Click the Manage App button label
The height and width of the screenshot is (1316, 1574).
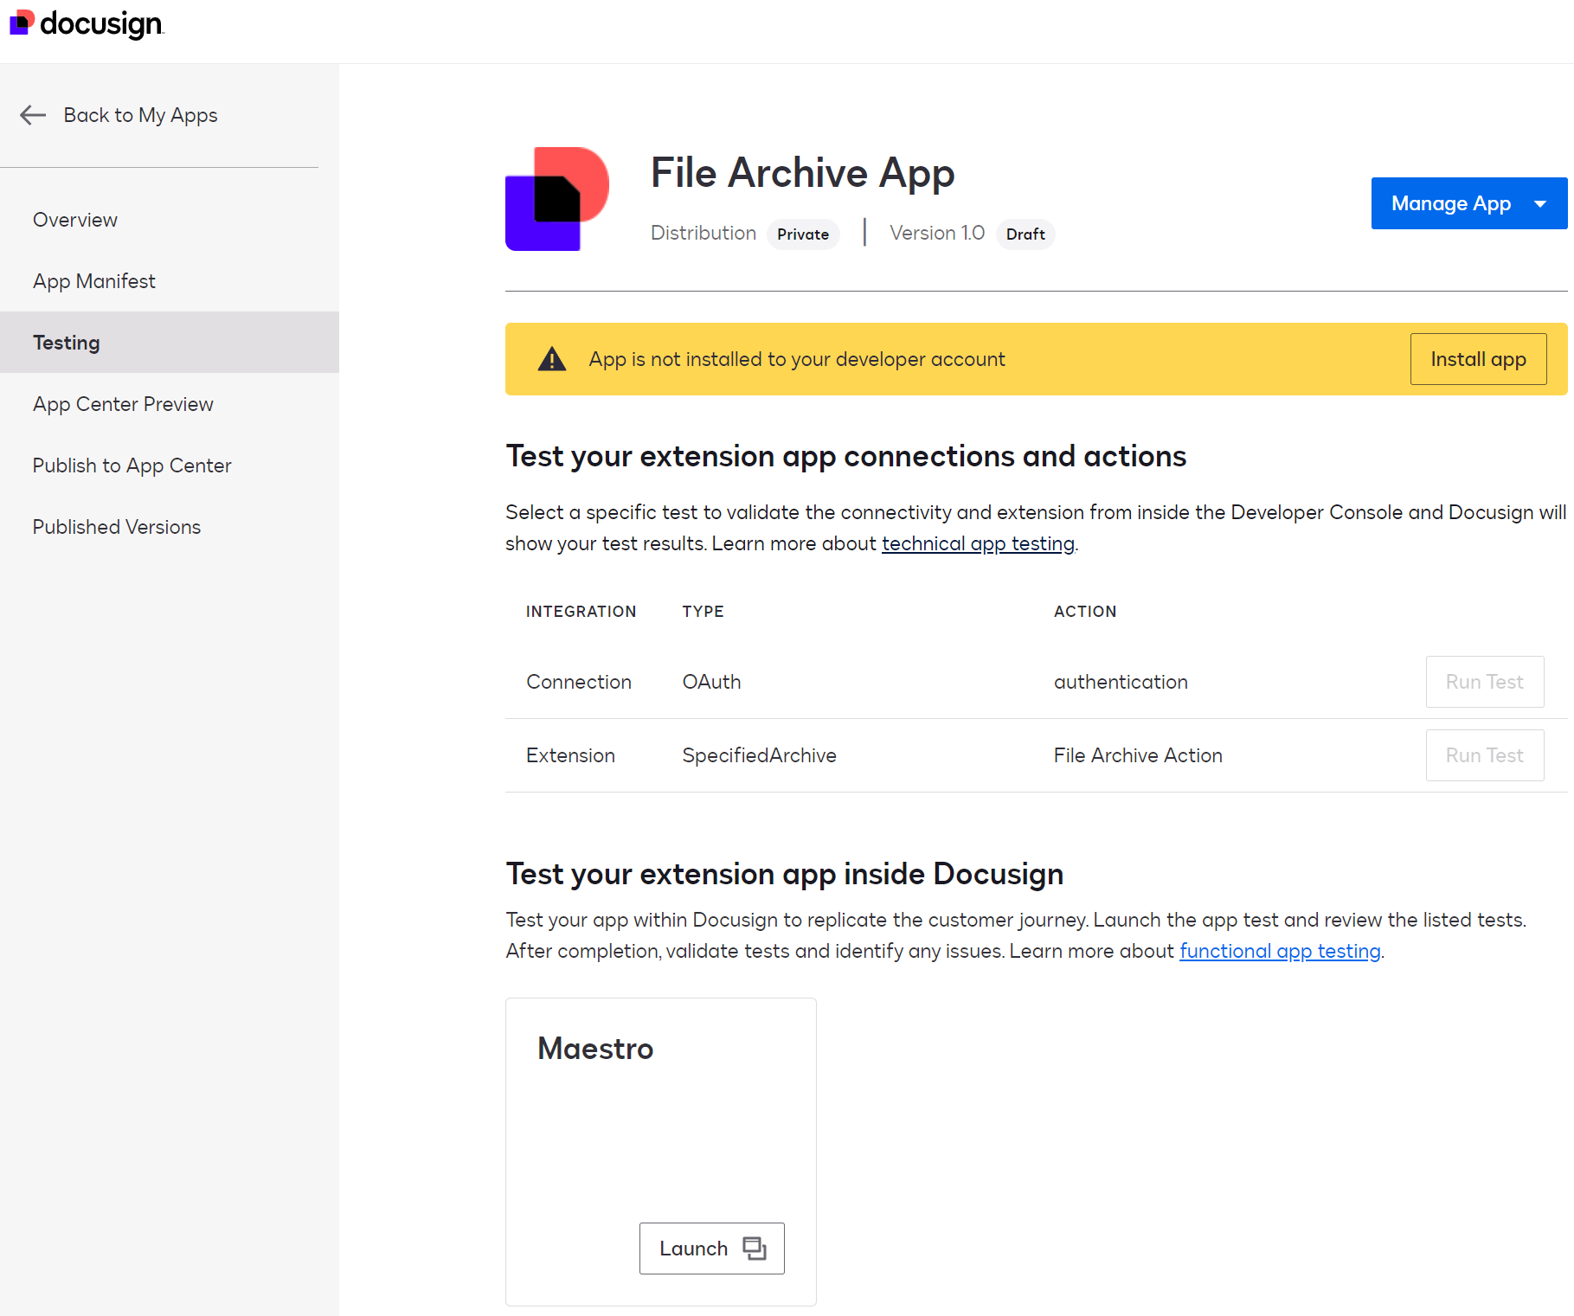[x=1451, y=203]
